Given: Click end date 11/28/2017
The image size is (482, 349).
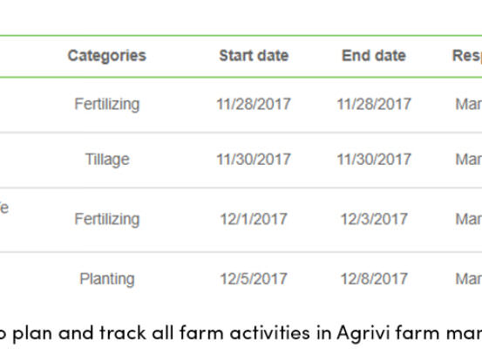Looking at the screenshot, I should coord(374,104).
